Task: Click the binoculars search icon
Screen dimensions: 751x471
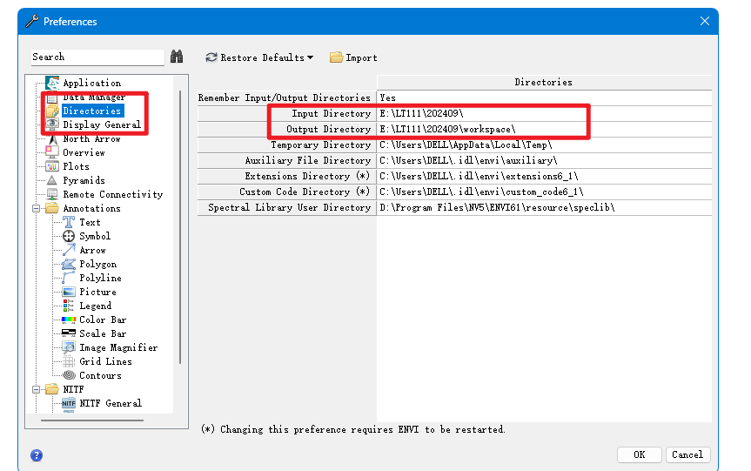Action: click(x=177, y=57)
